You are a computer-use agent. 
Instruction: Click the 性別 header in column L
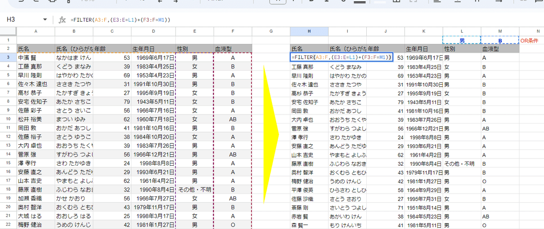click(x=449, y=49)
